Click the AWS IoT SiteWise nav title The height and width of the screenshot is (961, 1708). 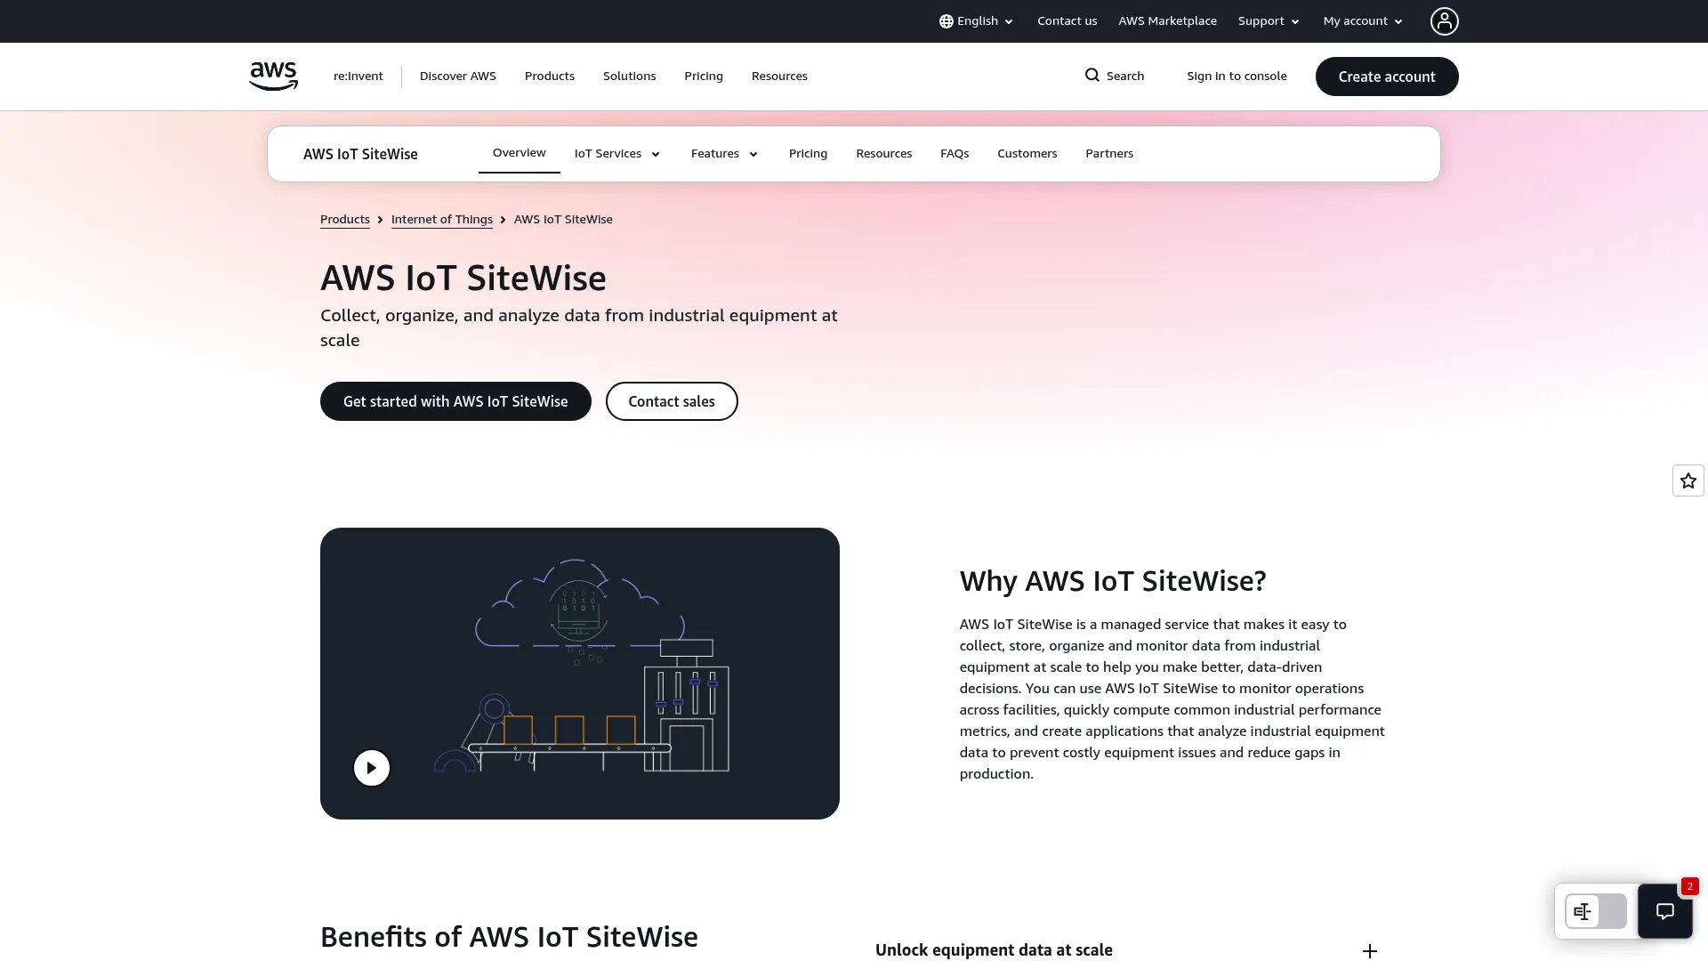point(360,154)
